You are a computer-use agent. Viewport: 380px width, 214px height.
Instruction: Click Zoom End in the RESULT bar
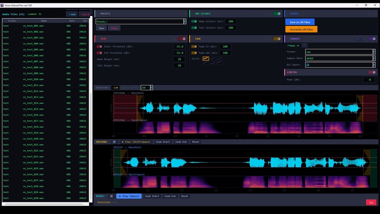click(170, 196)
